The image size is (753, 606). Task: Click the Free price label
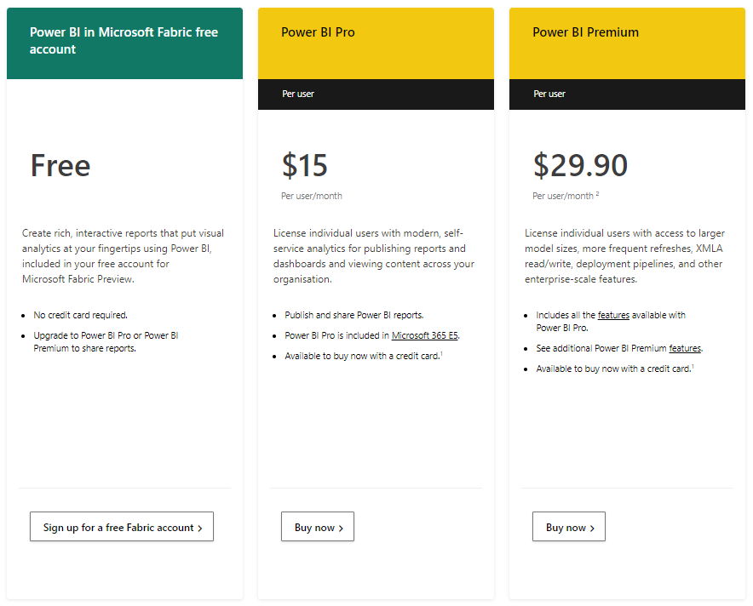[x=60, y=165]
